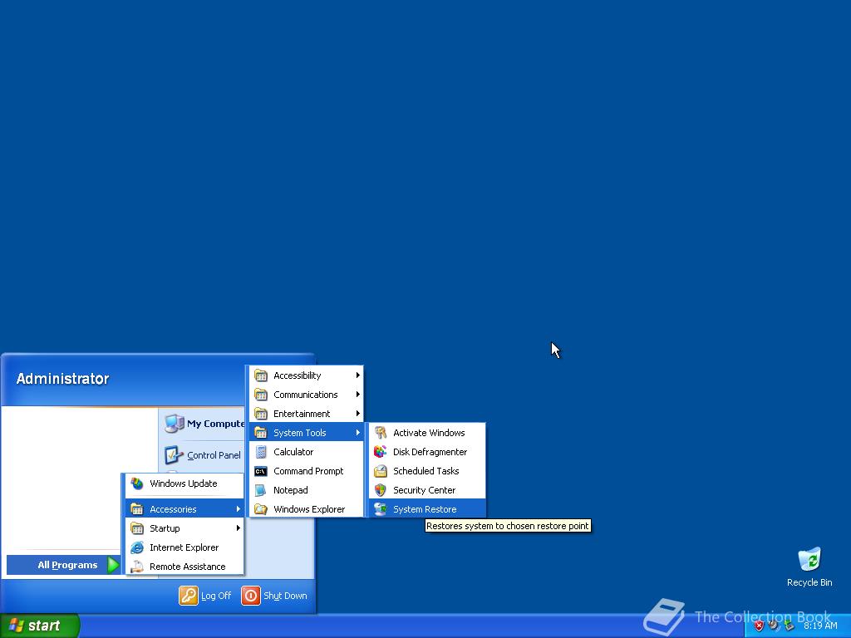Click the Shut Down label
Image resolution: width=851 pixels, height=638 pixels.
(x=285, y=596)
